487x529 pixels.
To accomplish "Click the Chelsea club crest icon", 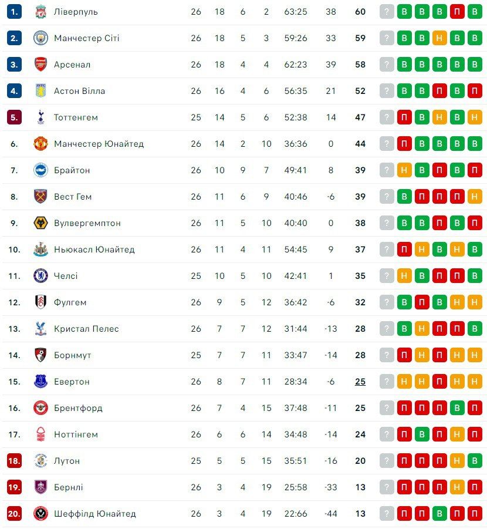I will (x=40, y=276).
